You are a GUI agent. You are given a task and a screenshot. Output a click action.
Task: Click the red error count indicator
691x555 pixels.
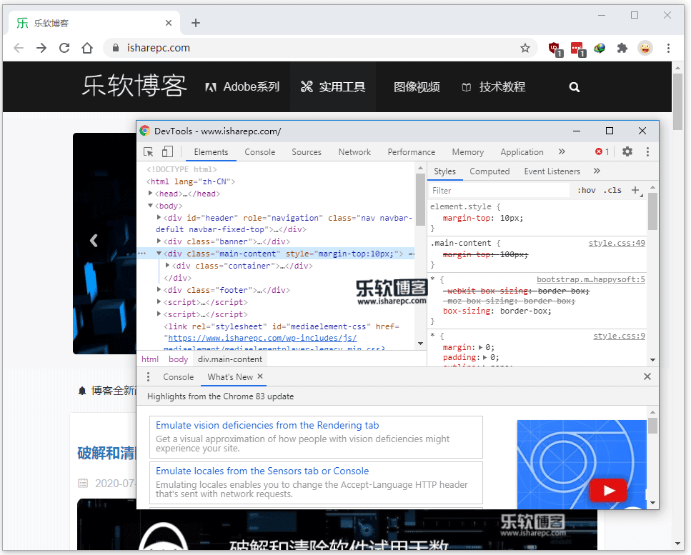[602, 152]
